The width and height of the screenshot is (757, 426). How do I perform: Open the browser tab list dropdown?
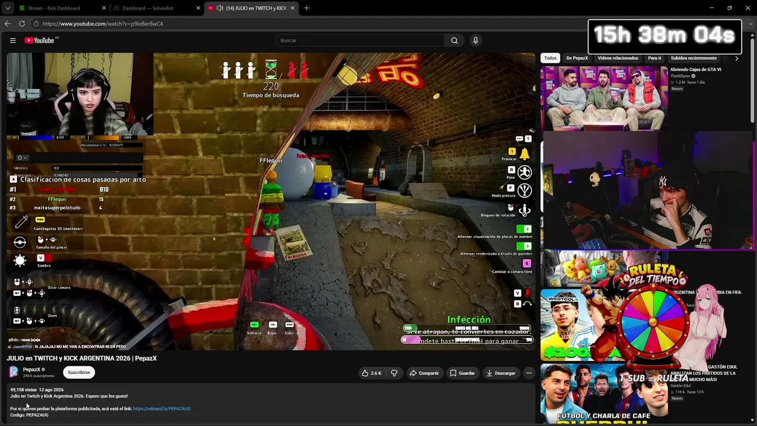point(8,8)
